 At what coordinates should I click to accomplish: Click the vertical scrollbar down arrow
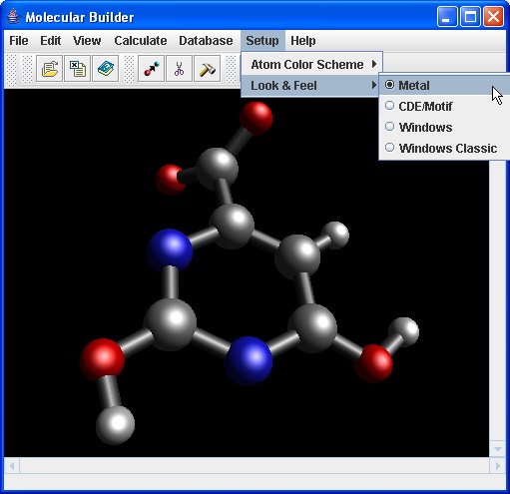(498, 449)
